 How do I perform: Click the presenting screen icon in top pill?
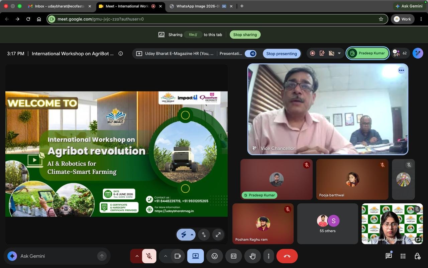[139, 54]
